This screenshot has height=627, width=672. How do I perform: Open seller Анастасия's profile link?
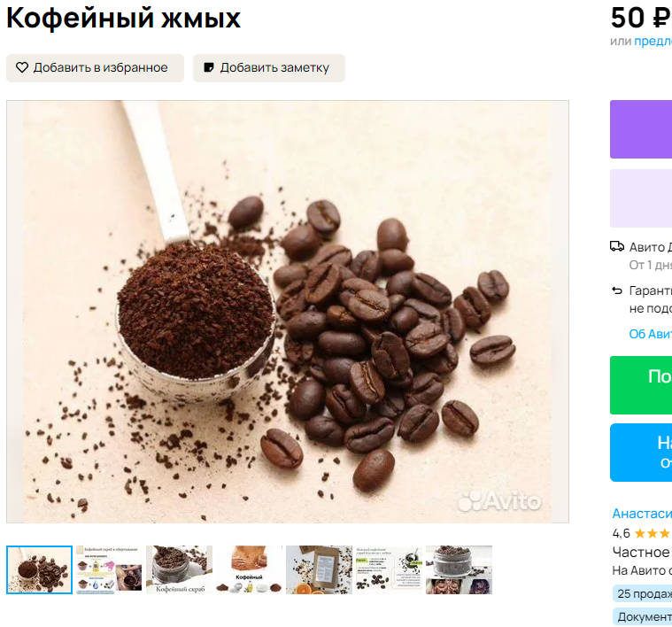[x=642, y=513]
